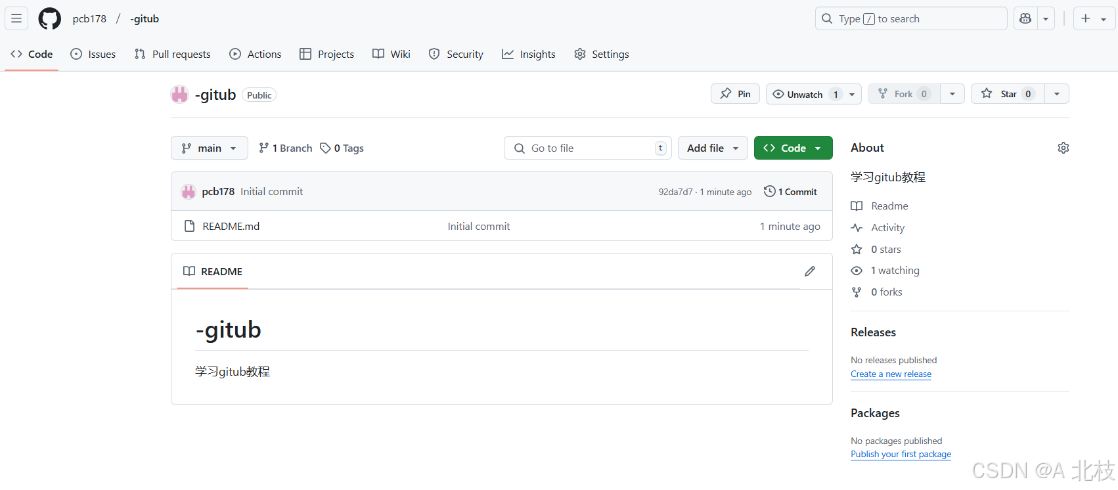
Task: Click pcb178 author name in commit row
Action: tap(218, 192)
